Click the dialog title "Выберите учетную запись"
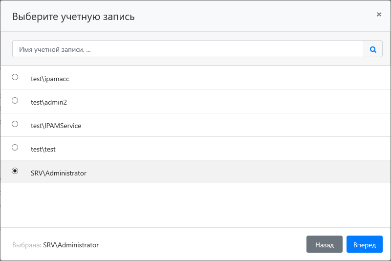The image size is (391, 261). tap(73, 17)
